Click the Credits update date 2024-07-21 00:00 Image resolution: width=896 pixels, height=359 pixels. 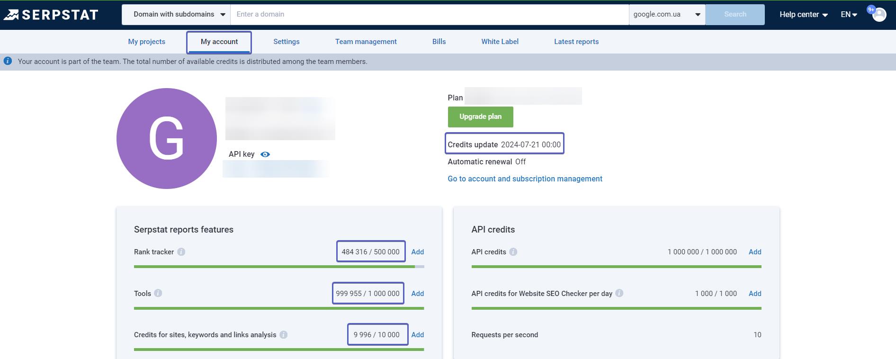tap(531, 144)
